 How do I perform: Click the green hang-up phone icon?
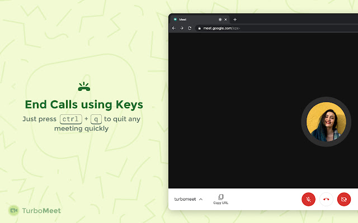[x=84, y=86]
